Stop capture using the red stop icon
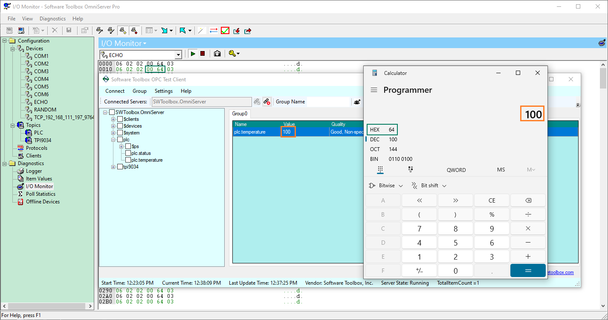The image size is (608, 320). click(202, 54)
